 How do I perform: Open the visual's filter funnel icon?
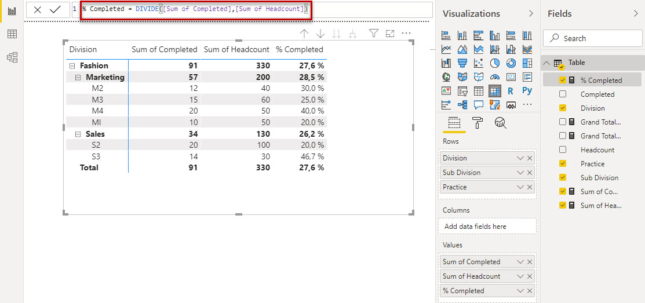374,33
